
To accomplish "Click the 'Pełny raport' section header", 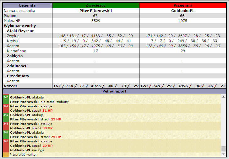I will point(114,91).
